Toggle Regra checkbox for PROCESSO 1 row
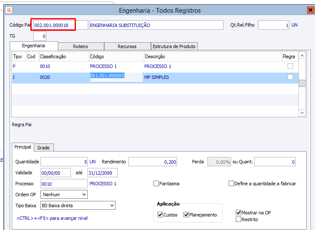Viewport: 315px width, 230px height. [290, 66]
